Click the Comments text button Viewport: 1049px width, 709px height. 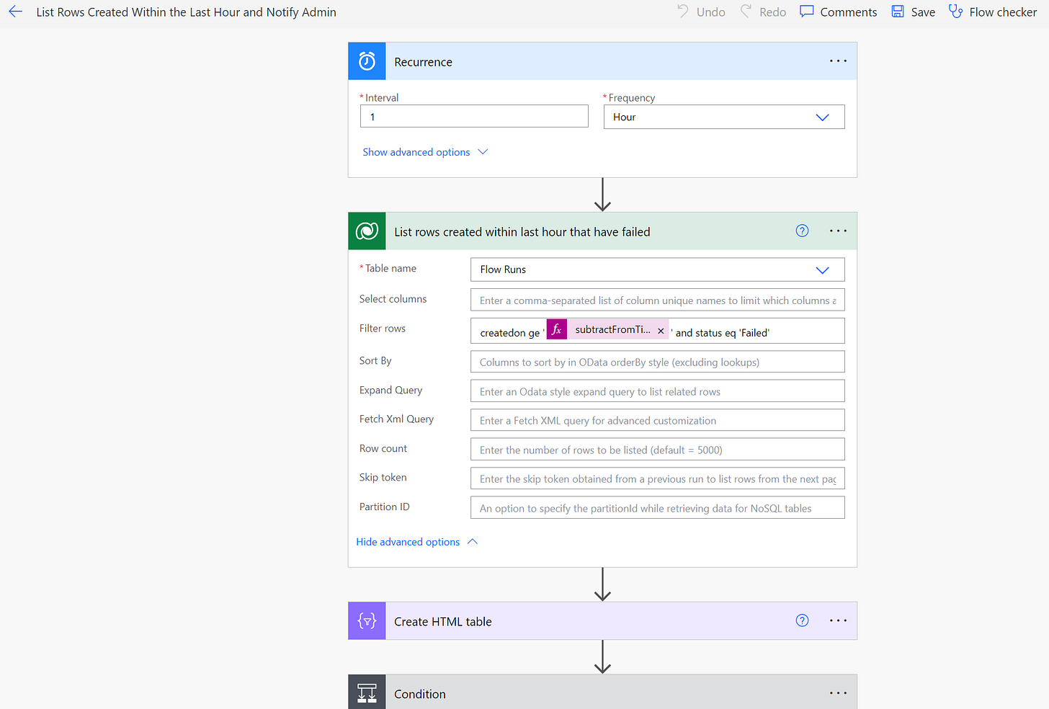tap(849, 12)
